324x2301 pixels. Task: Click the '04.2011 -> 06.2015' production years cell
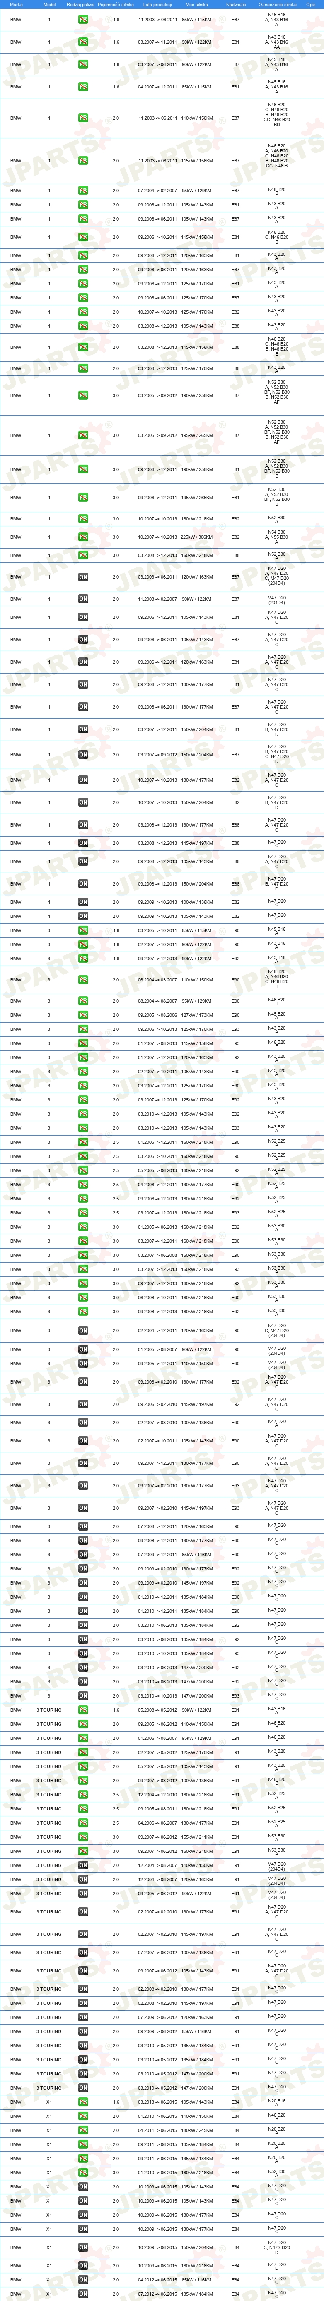(x=157, y=2129)
